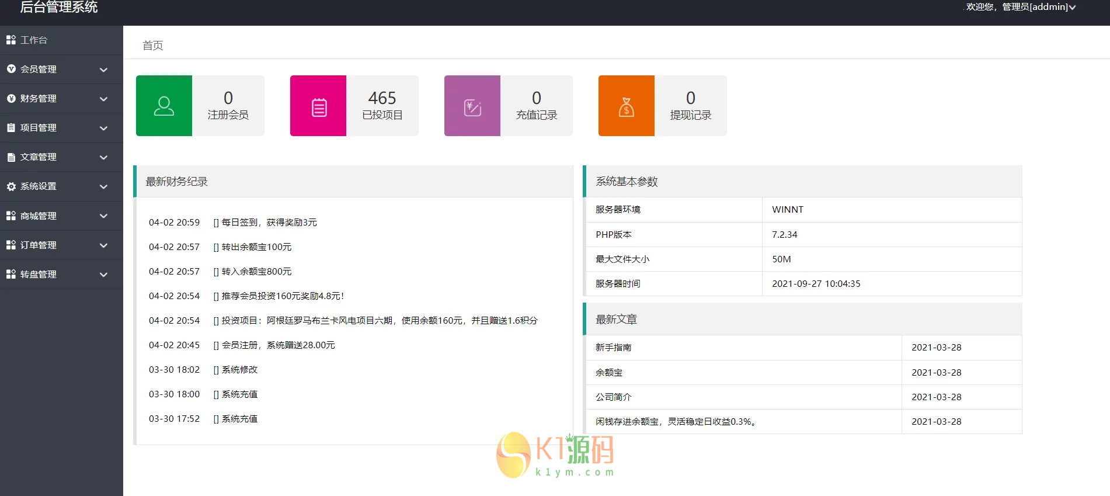The image size is (1110, 496).
Task: Click the document icon beside 文章管理
Action: (11, 157)
